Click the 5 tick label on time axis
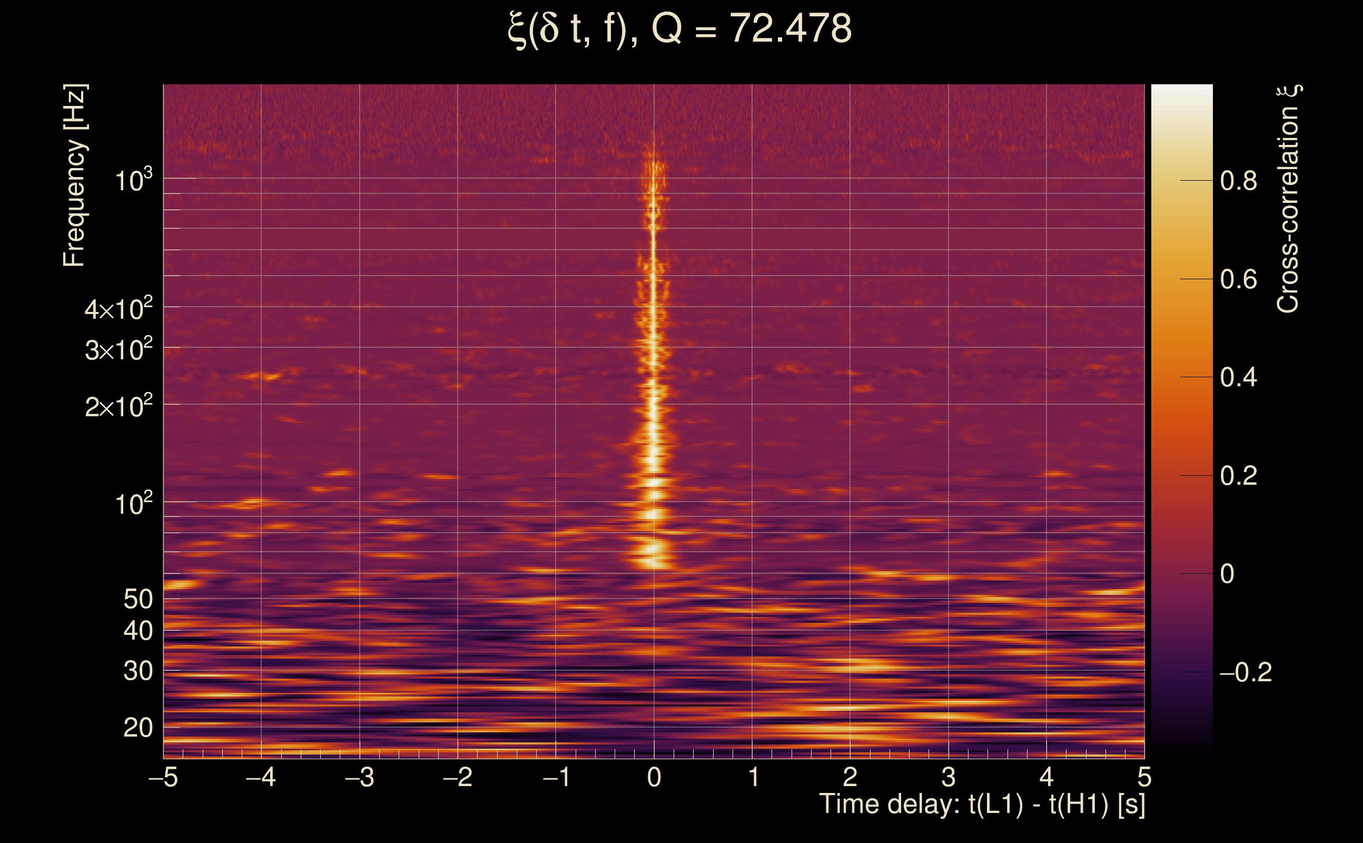1363x843 pixels. (1144, 777)
